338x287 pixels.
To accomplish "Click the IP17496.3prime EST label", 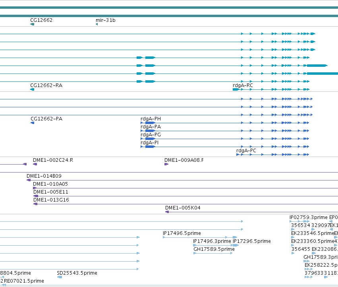I will click(x=212, y=241).
